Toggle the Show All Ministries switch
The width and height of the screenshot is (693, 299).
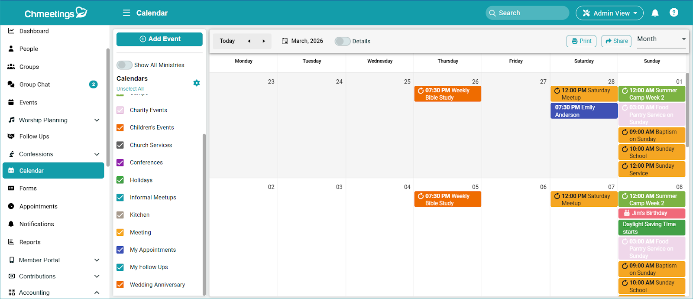[x=125, y=65]
